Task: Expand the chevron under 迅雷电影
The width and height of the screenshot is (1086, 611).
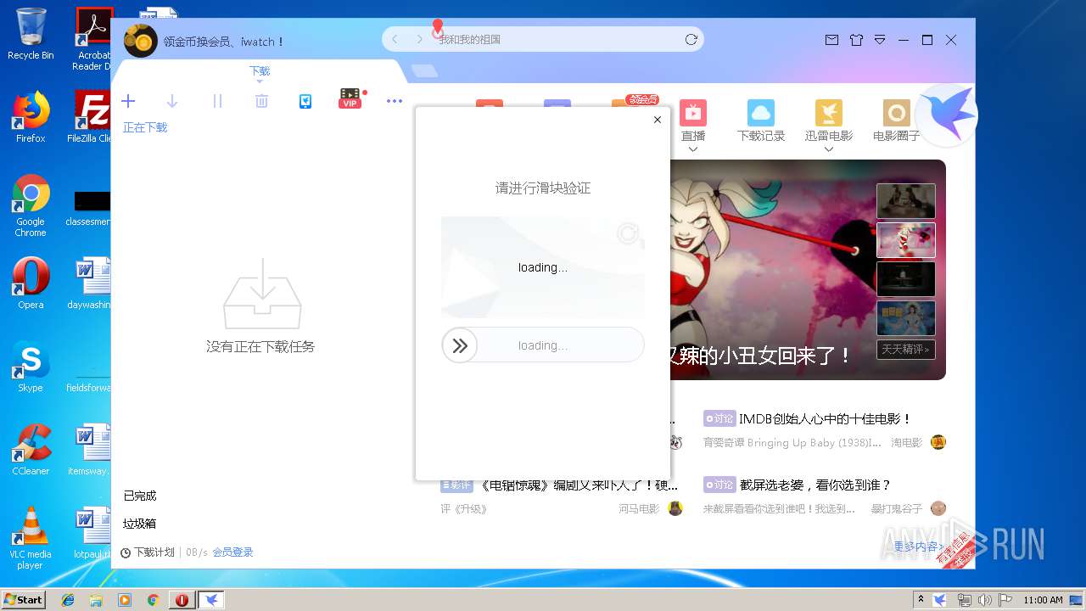Action: (829, 149)
